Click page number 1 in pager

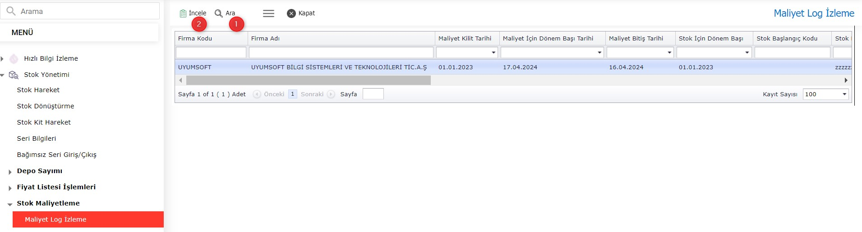coord(293,94)
